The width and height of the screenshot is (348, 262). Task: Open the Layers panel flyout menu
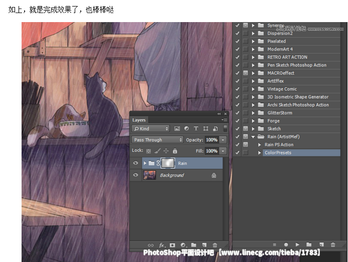click(x=224, y=120)
